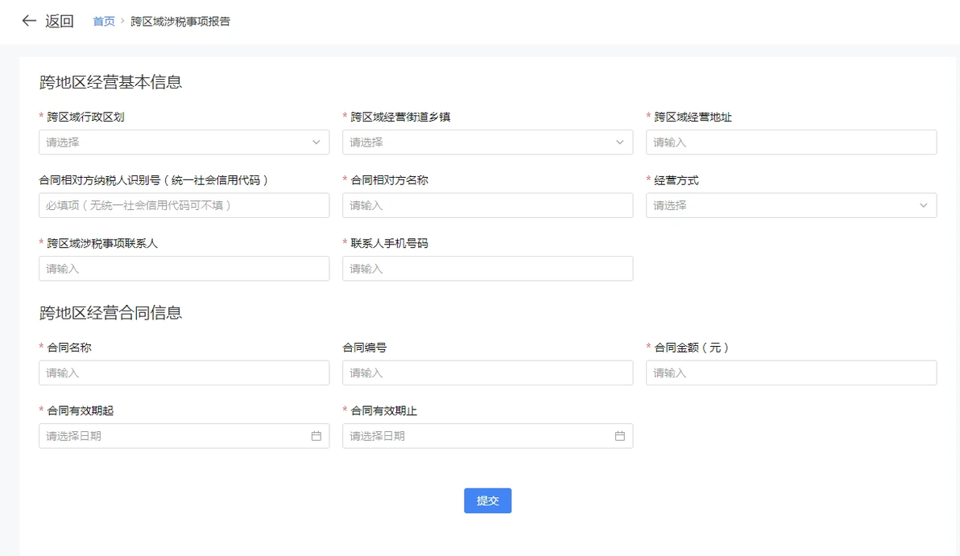Screen dimensions: 960x556
Task: Click the 合同金额（元） input field
Action: coord(791,373)
